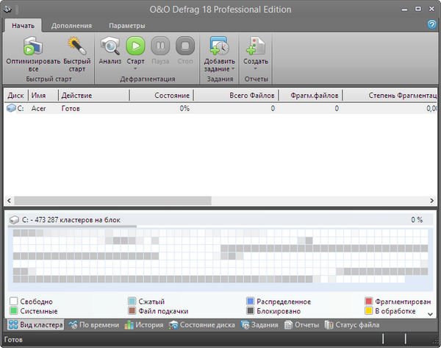Launch Быстрый старт wizard icon
The image size is (441, 348).
(76, 47)
